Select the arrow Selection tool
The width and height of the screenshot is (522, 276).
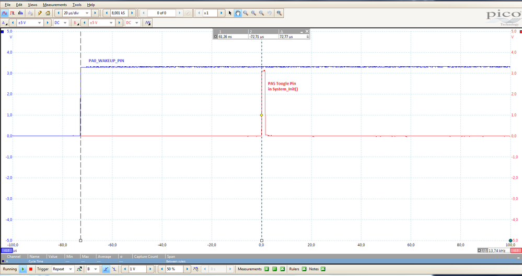230,13
